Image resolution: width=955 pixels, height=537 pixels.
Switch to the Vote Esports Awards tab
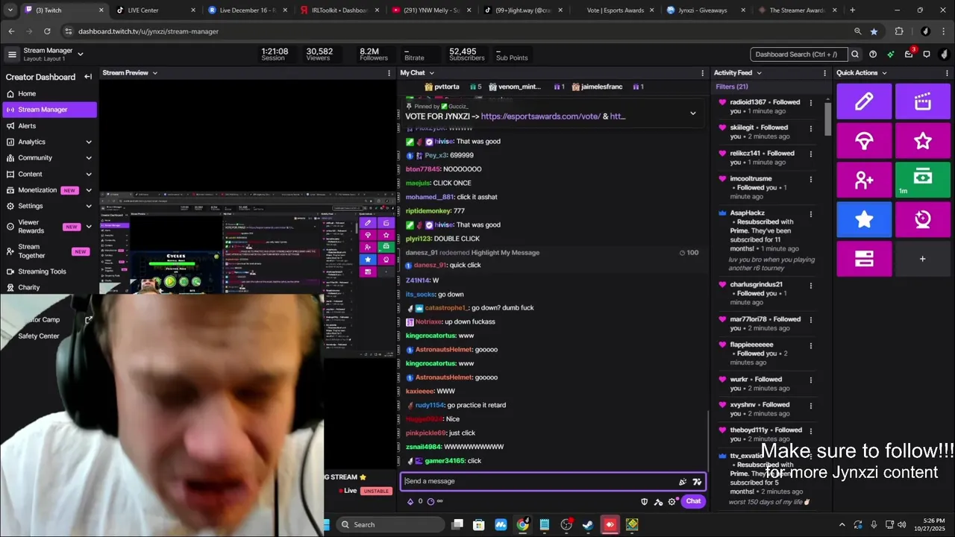point(613,10)
